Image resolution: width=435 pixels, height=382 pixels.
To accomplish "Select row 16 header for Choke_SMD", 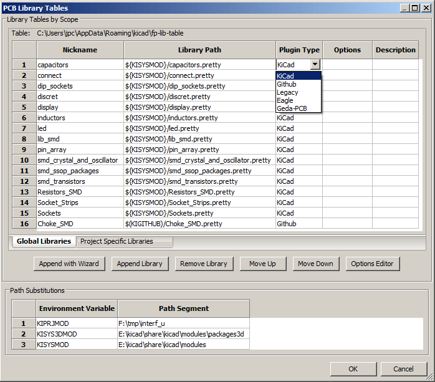I will pos(24,224).
